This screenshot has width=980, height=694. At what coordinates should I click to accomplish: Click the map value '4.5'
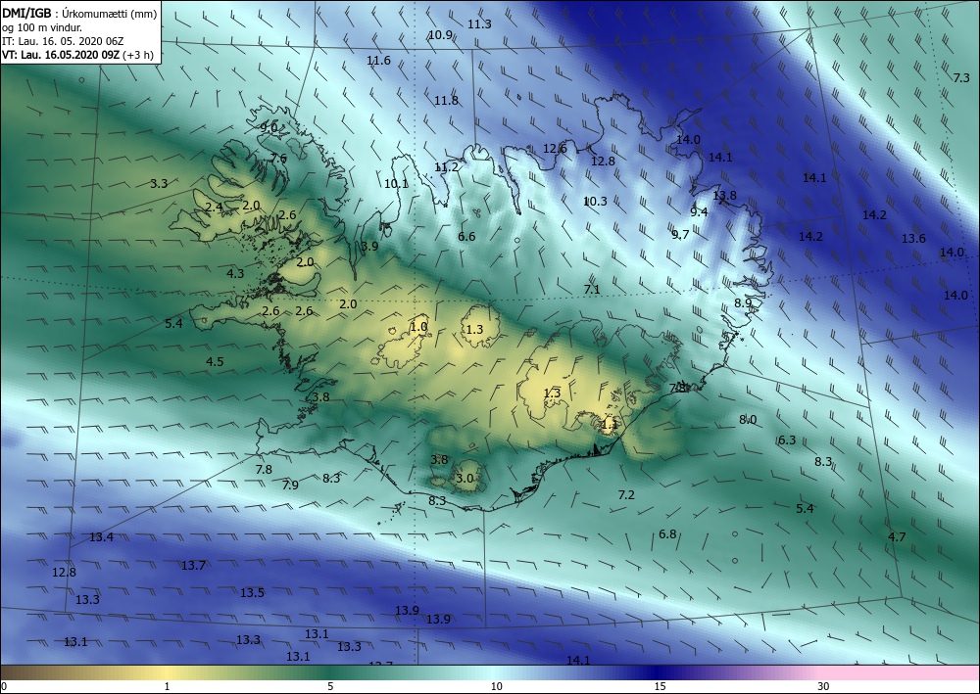tap(215, 362)
